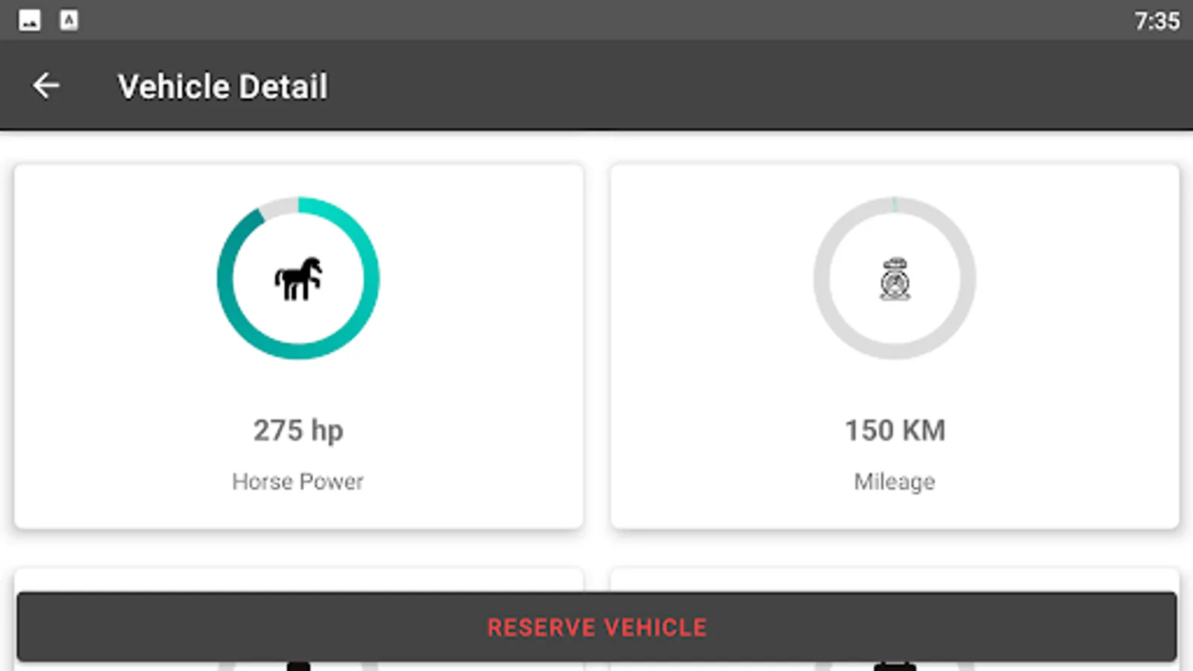Tap the '275 hp' value text

(298, 430)
